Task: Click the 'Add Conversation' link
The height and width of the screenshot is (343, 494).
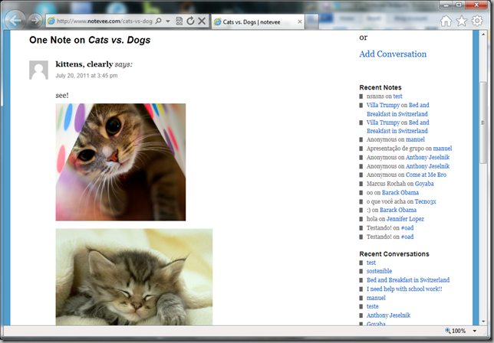Action: 393,54
